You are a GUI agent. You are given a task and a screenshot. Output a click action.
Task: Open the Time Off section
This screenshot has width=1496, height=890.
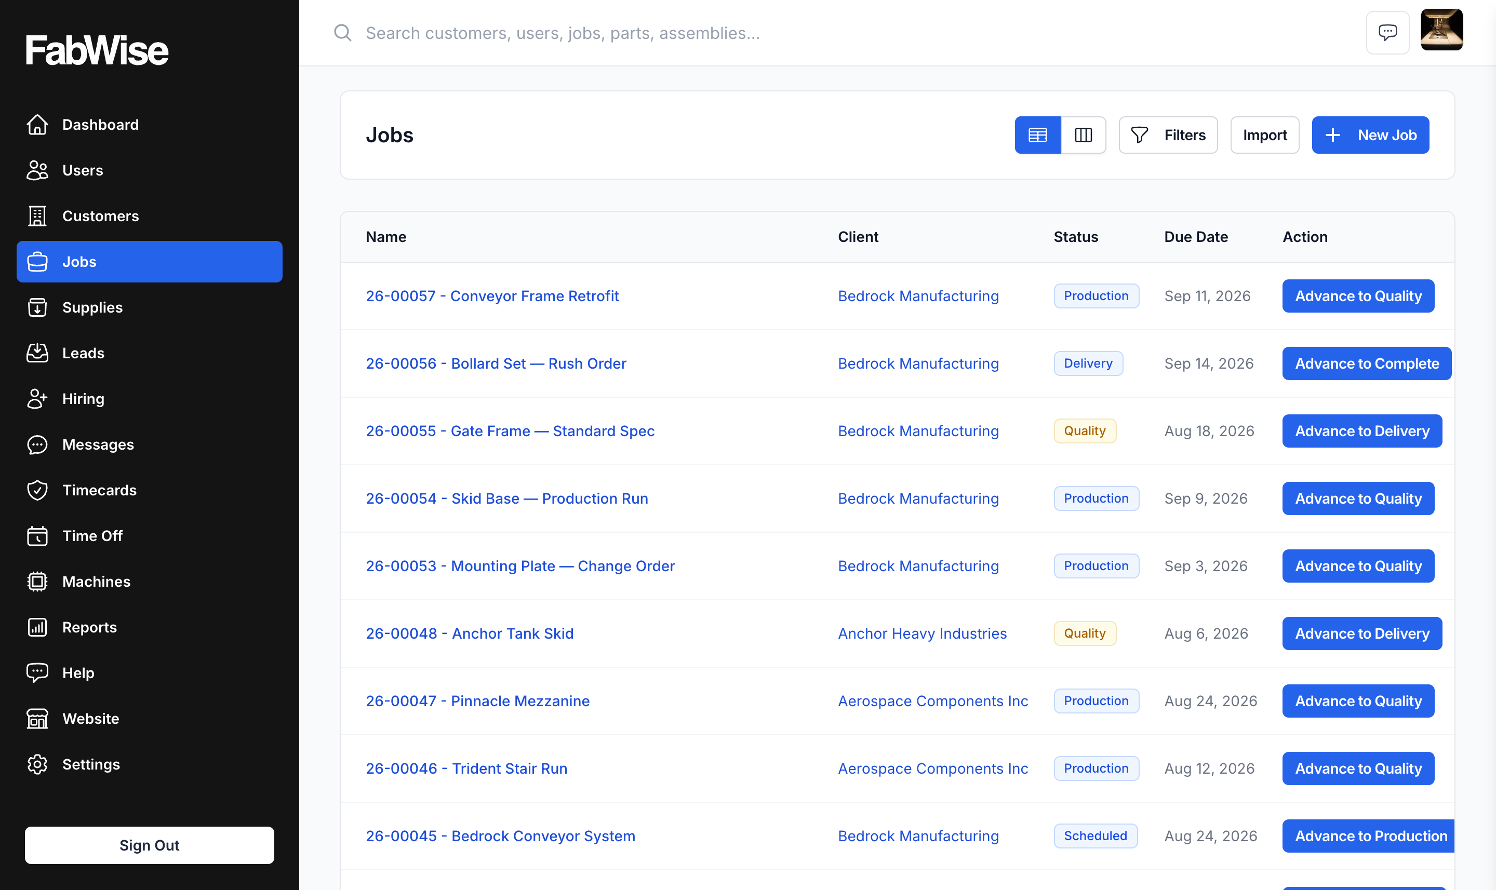[150, 535]
